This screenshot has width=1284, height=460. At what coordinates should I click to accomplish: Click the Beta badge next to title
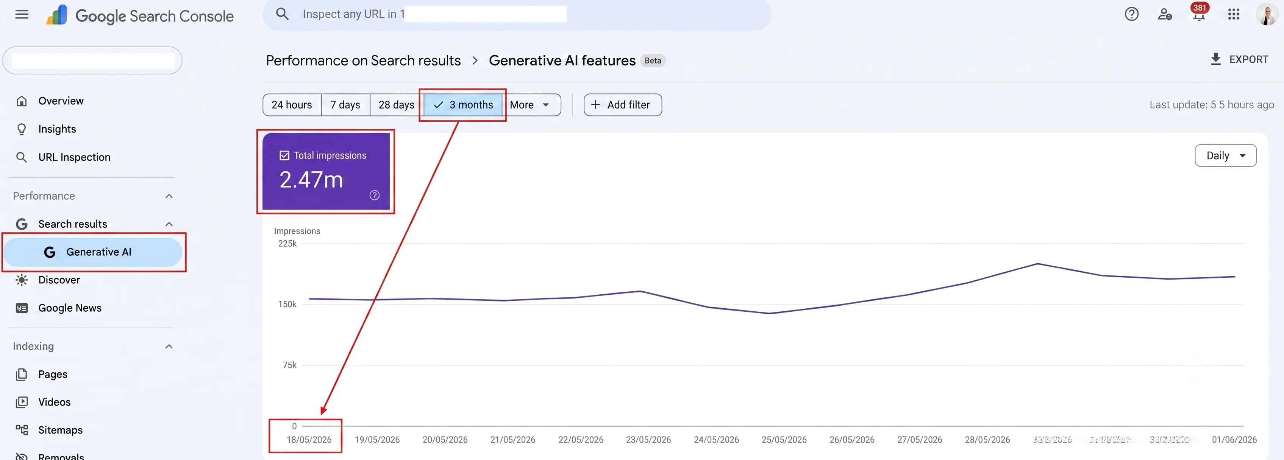click(653, 61)
